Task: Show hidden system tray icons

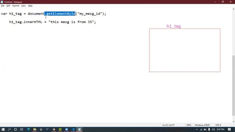Action: coord(197,129)
